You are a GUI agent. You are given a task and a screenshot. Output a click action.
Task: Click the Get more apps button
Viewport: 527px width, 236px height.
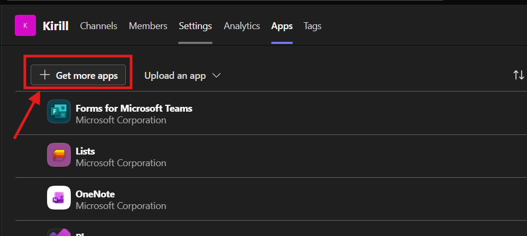[78, 75]
